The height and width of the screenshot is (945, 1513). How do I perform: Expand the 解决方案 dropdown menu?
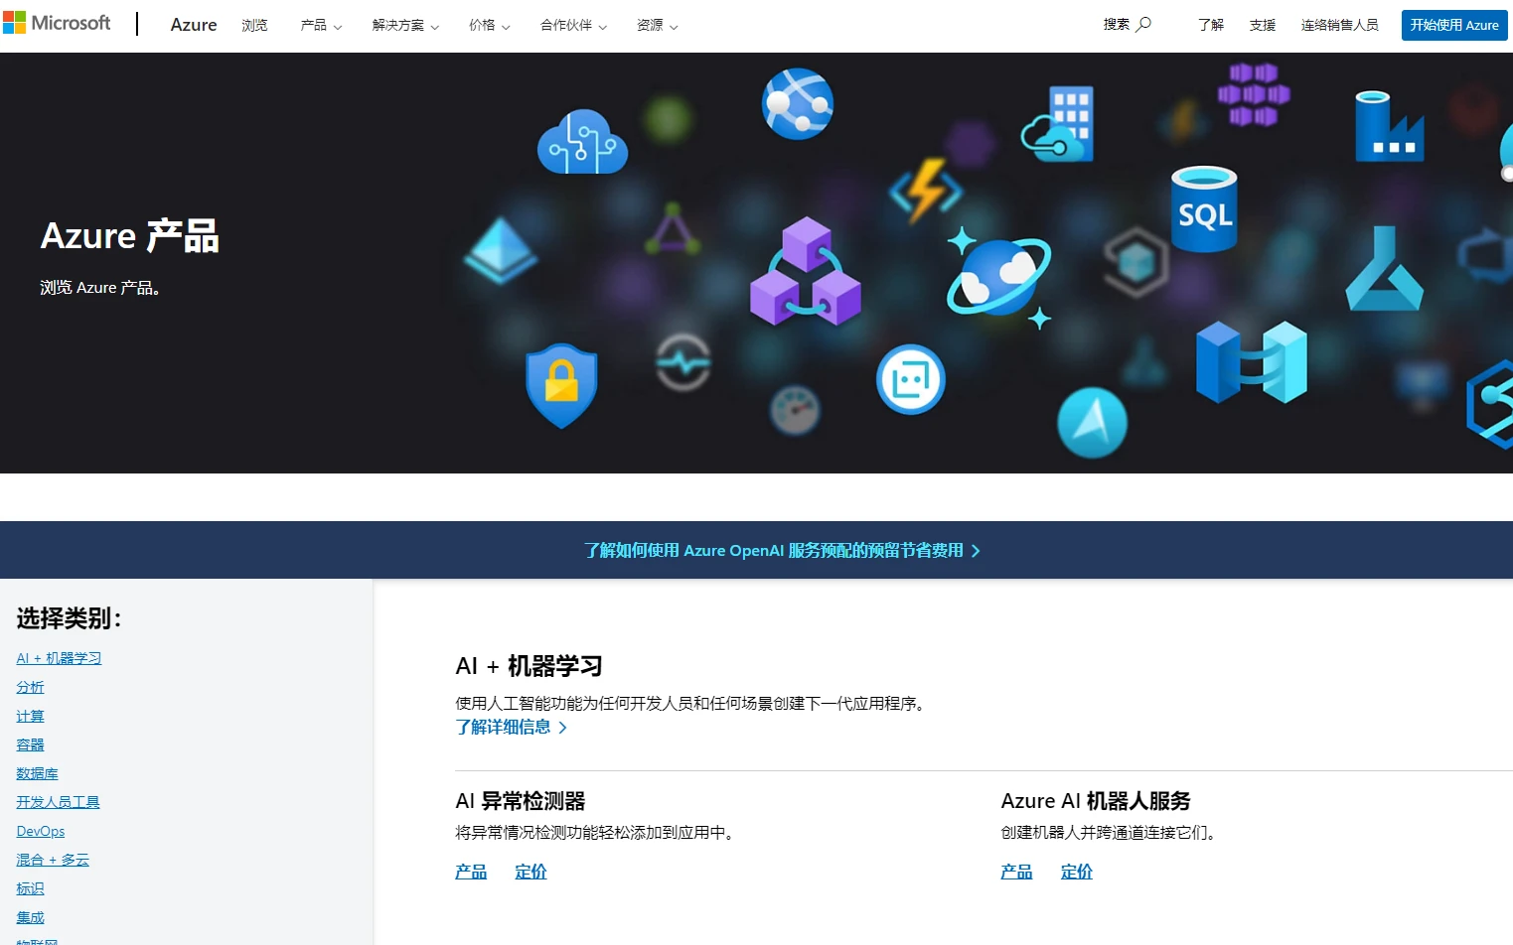click(405, 25)
